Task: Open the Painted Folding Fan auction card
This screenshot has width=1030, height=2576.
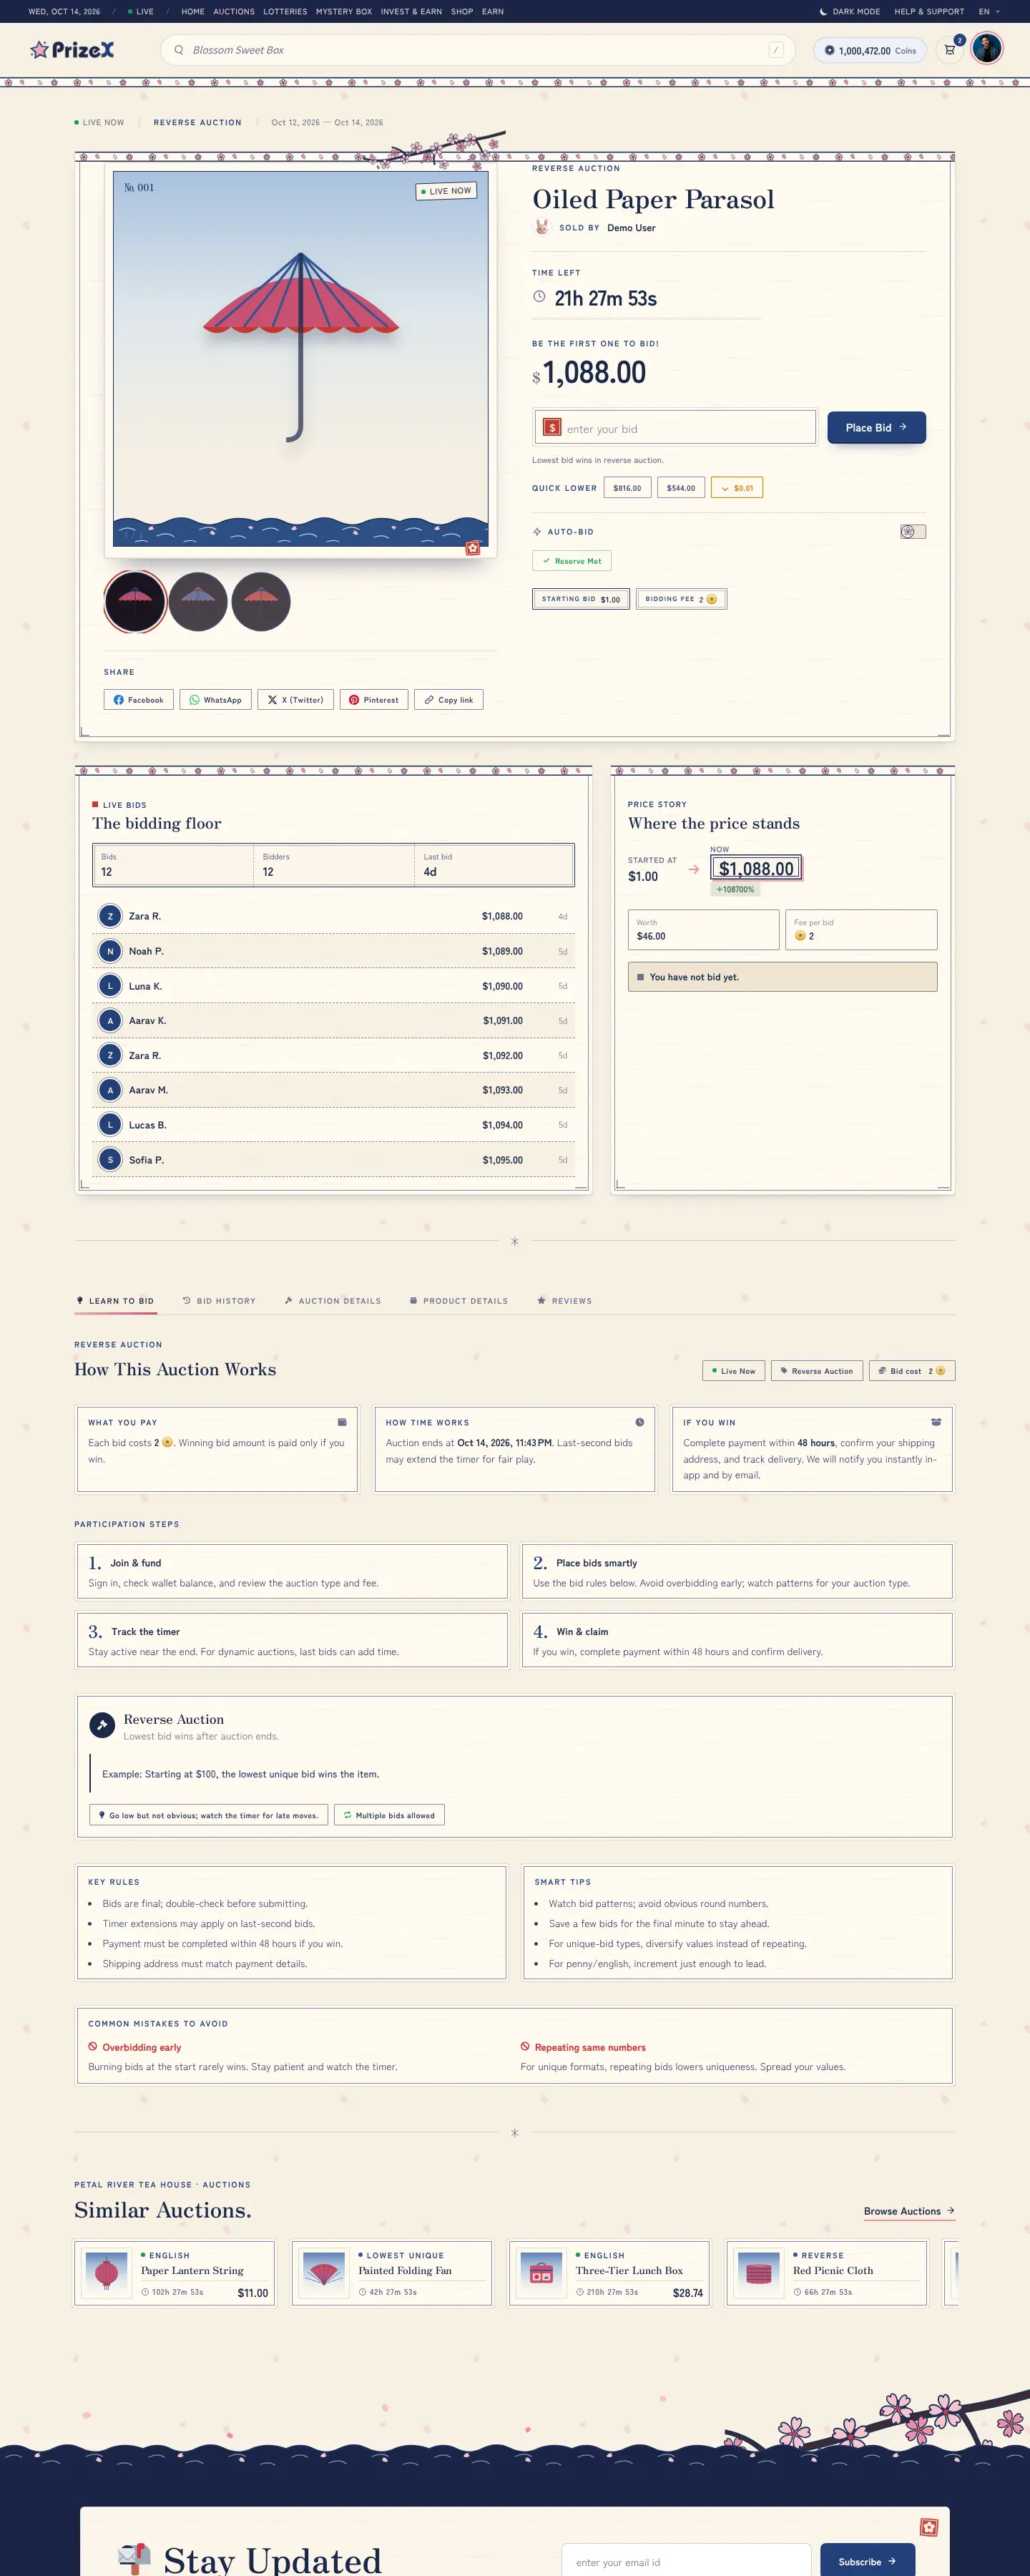Action: (392, 2273)
